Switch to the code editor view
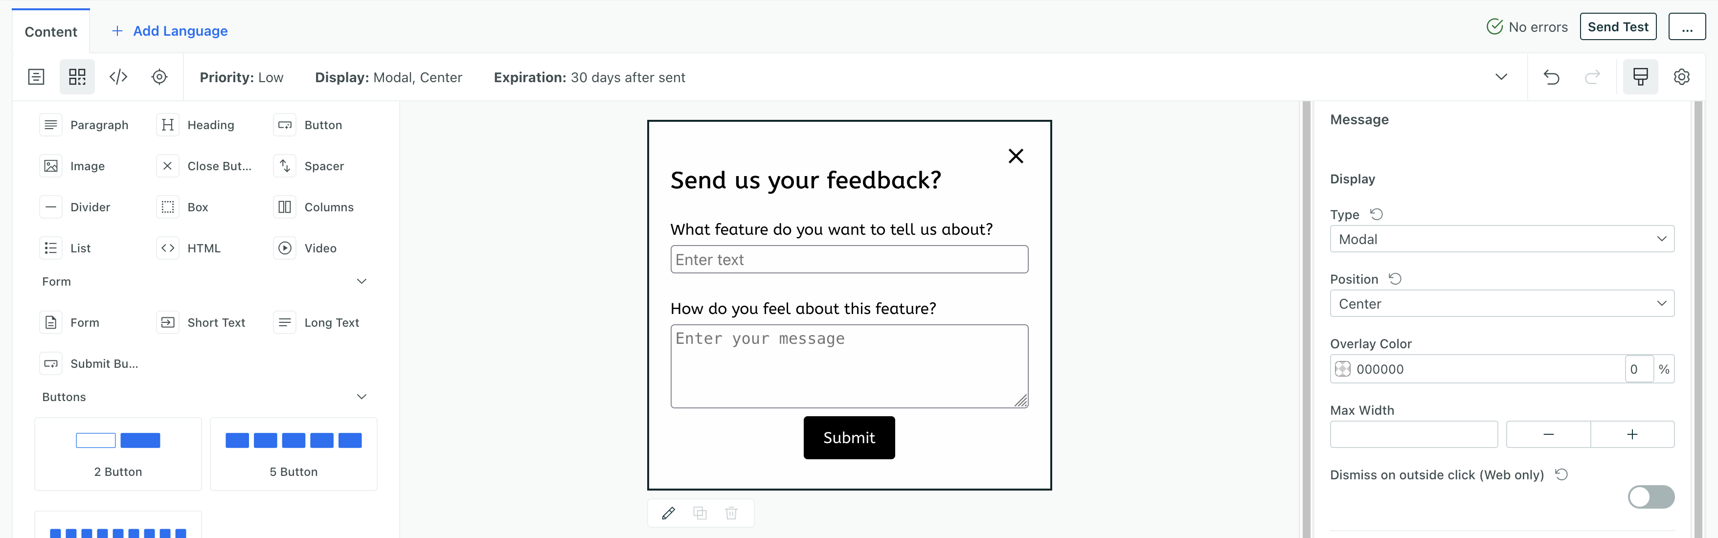The height and width of the screenshot is (538, 1718). click(118, 77)
